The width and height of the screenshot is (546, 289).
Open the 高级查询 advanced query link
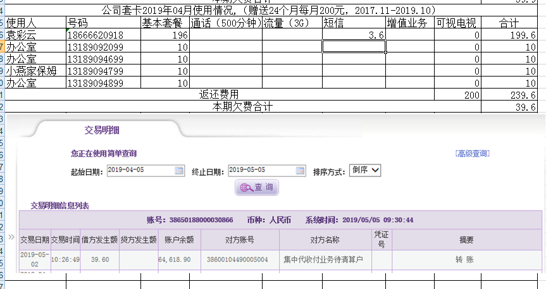472,154
